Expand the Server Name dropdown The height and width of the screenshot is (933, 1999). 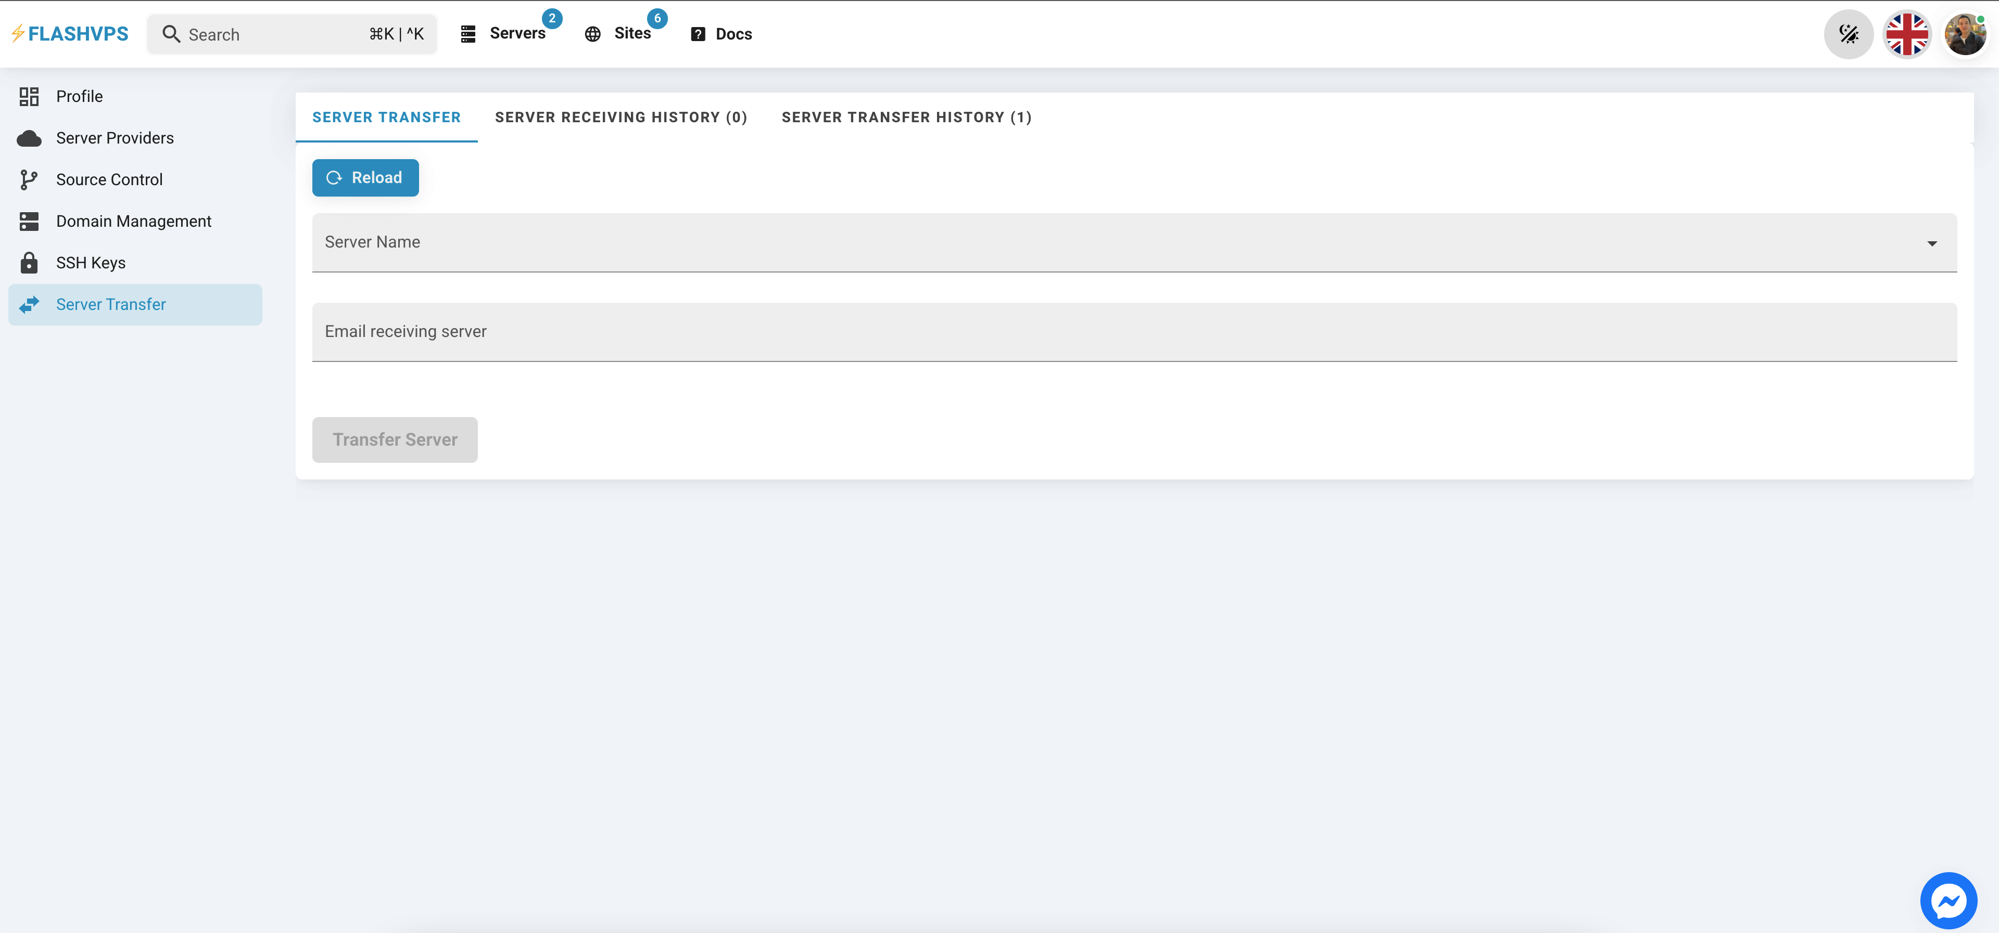pos(1931,243)
